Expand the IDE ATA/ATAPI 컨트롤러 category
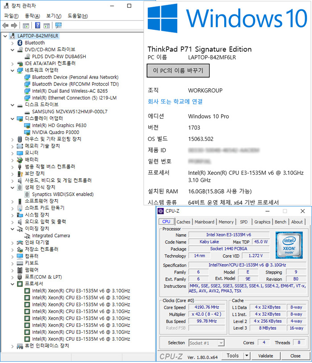 point(12,64)
